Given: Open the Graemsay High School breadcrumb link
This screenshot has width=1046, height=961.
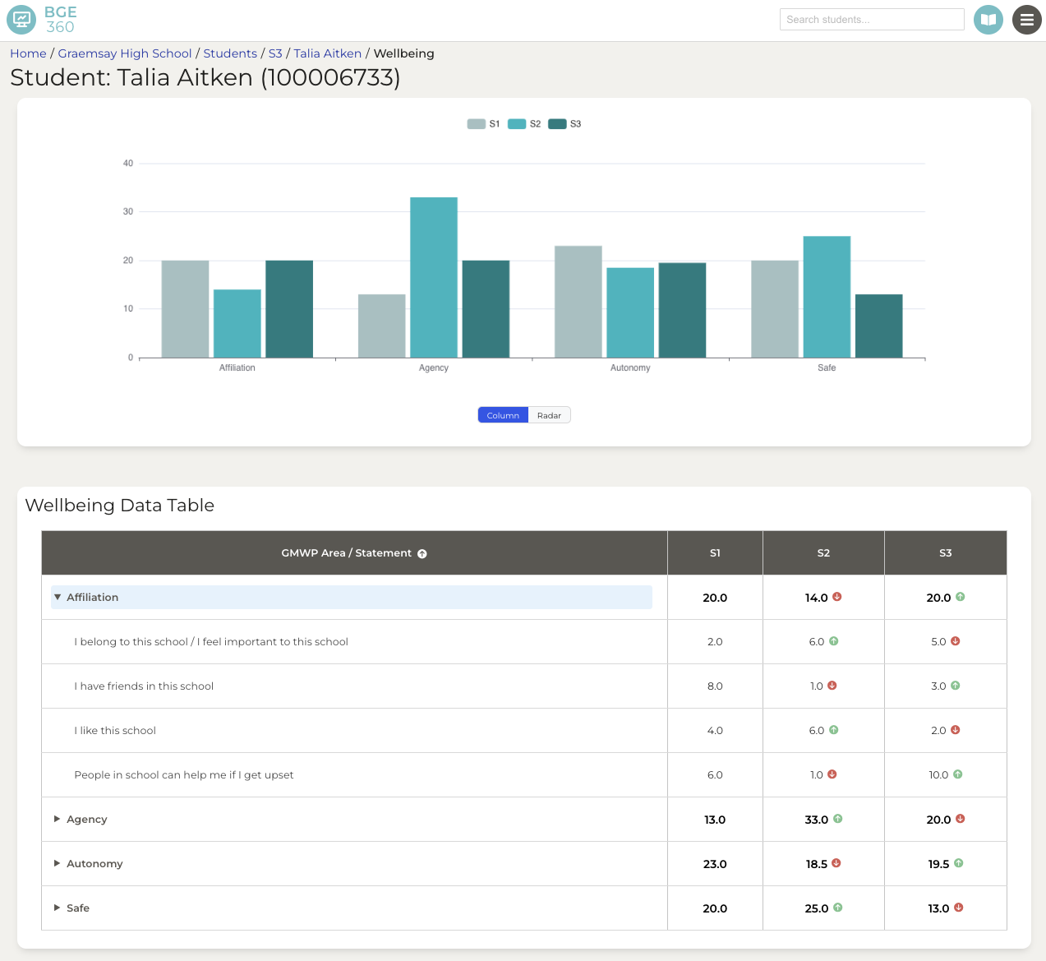Looking at the screenshot, I should pyautogui.click(x=124, y=53).
